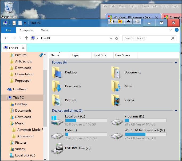This screenshot has width=182, height=161.
Task: Open Videos under This PC in navigation pane
Action: pyautogui.click(x=20, y=149)
